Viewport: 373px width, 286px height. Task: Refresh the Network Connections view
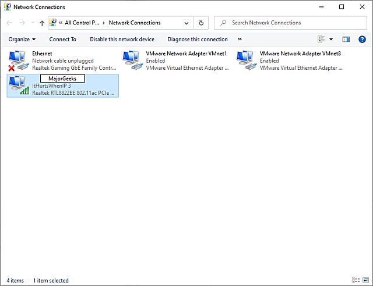(201, 23)
